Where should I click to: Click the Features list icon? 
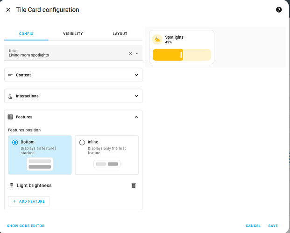point(10,117)
